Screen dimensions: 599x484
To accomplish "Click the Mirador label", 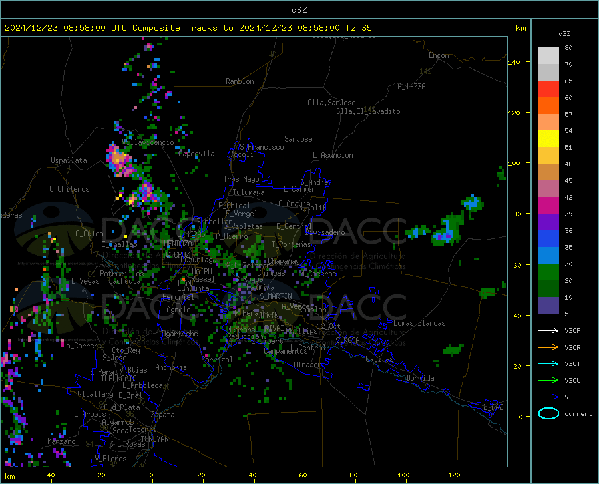I will (307, 365).
